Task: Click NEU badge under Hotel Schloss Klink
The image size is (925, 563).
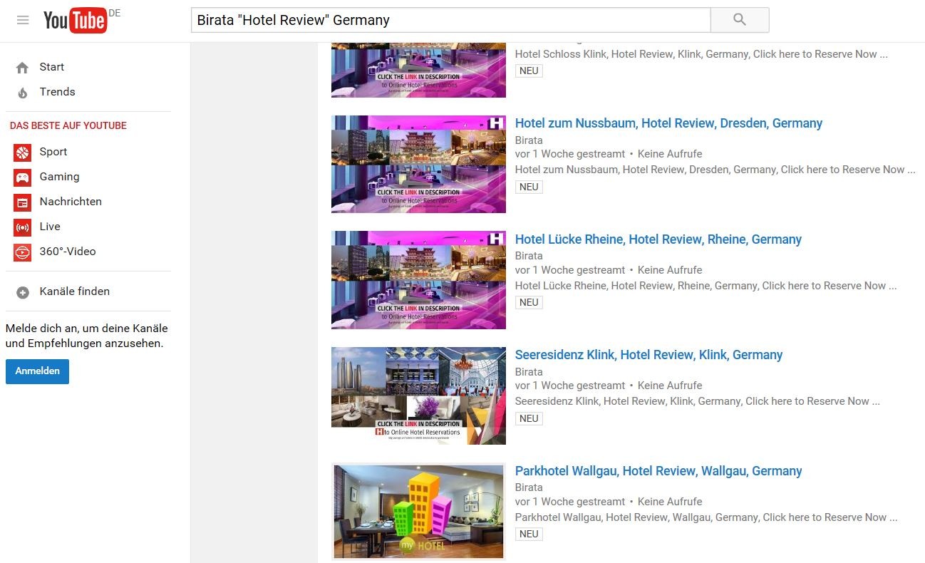Action: pyautogui.click(x=529, y=71)
